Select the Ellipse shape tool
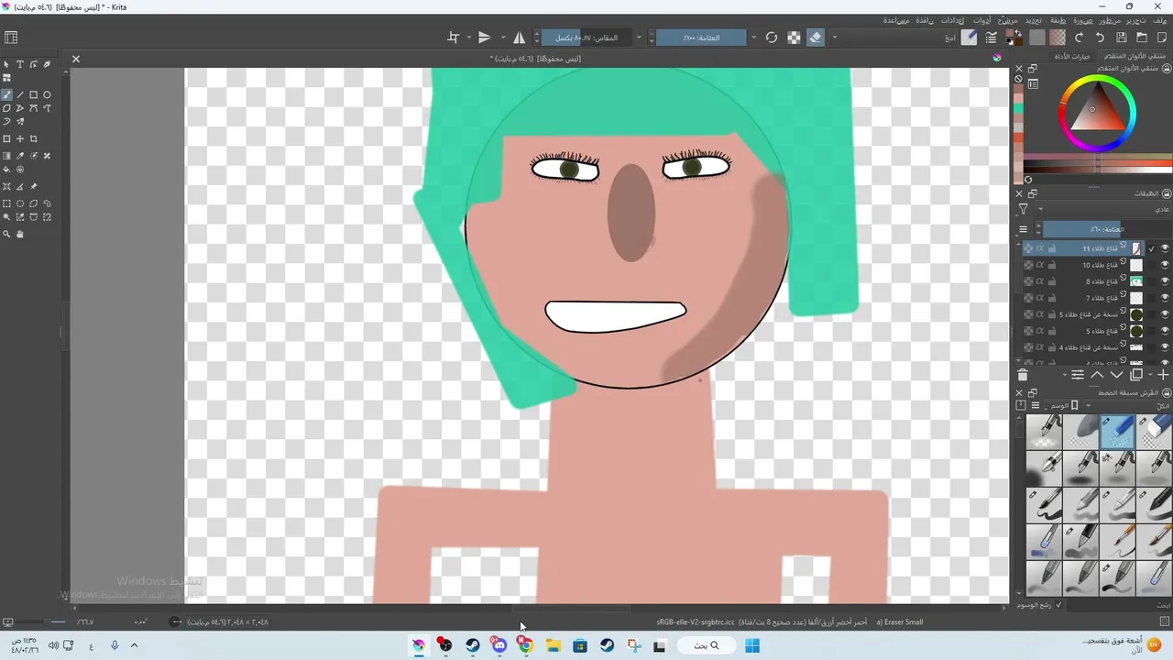Screen dimensions: 1173x660 pyautogui.click(x=48, y=94)
